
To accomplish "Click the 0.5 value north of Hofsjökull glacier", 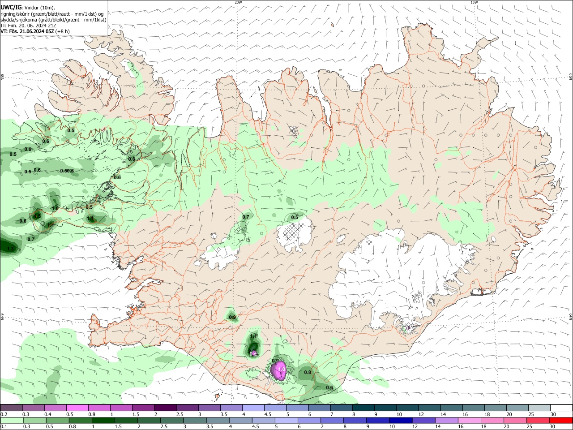I will point(295,217).
